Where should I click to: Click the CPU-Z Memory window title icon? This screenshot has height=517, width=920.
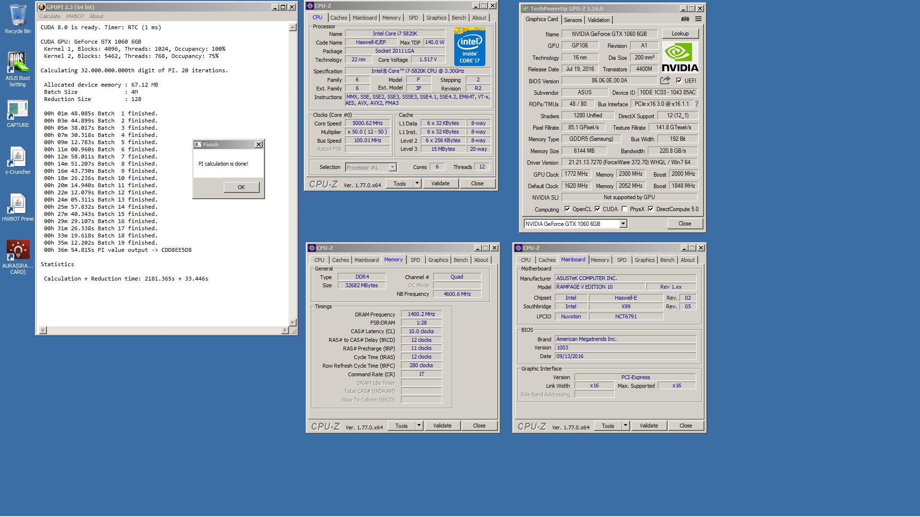coord(312,248)
